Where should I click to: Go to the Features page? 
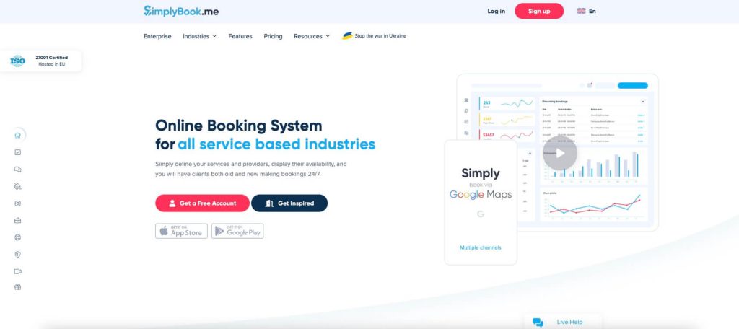[x=240, y=36]
